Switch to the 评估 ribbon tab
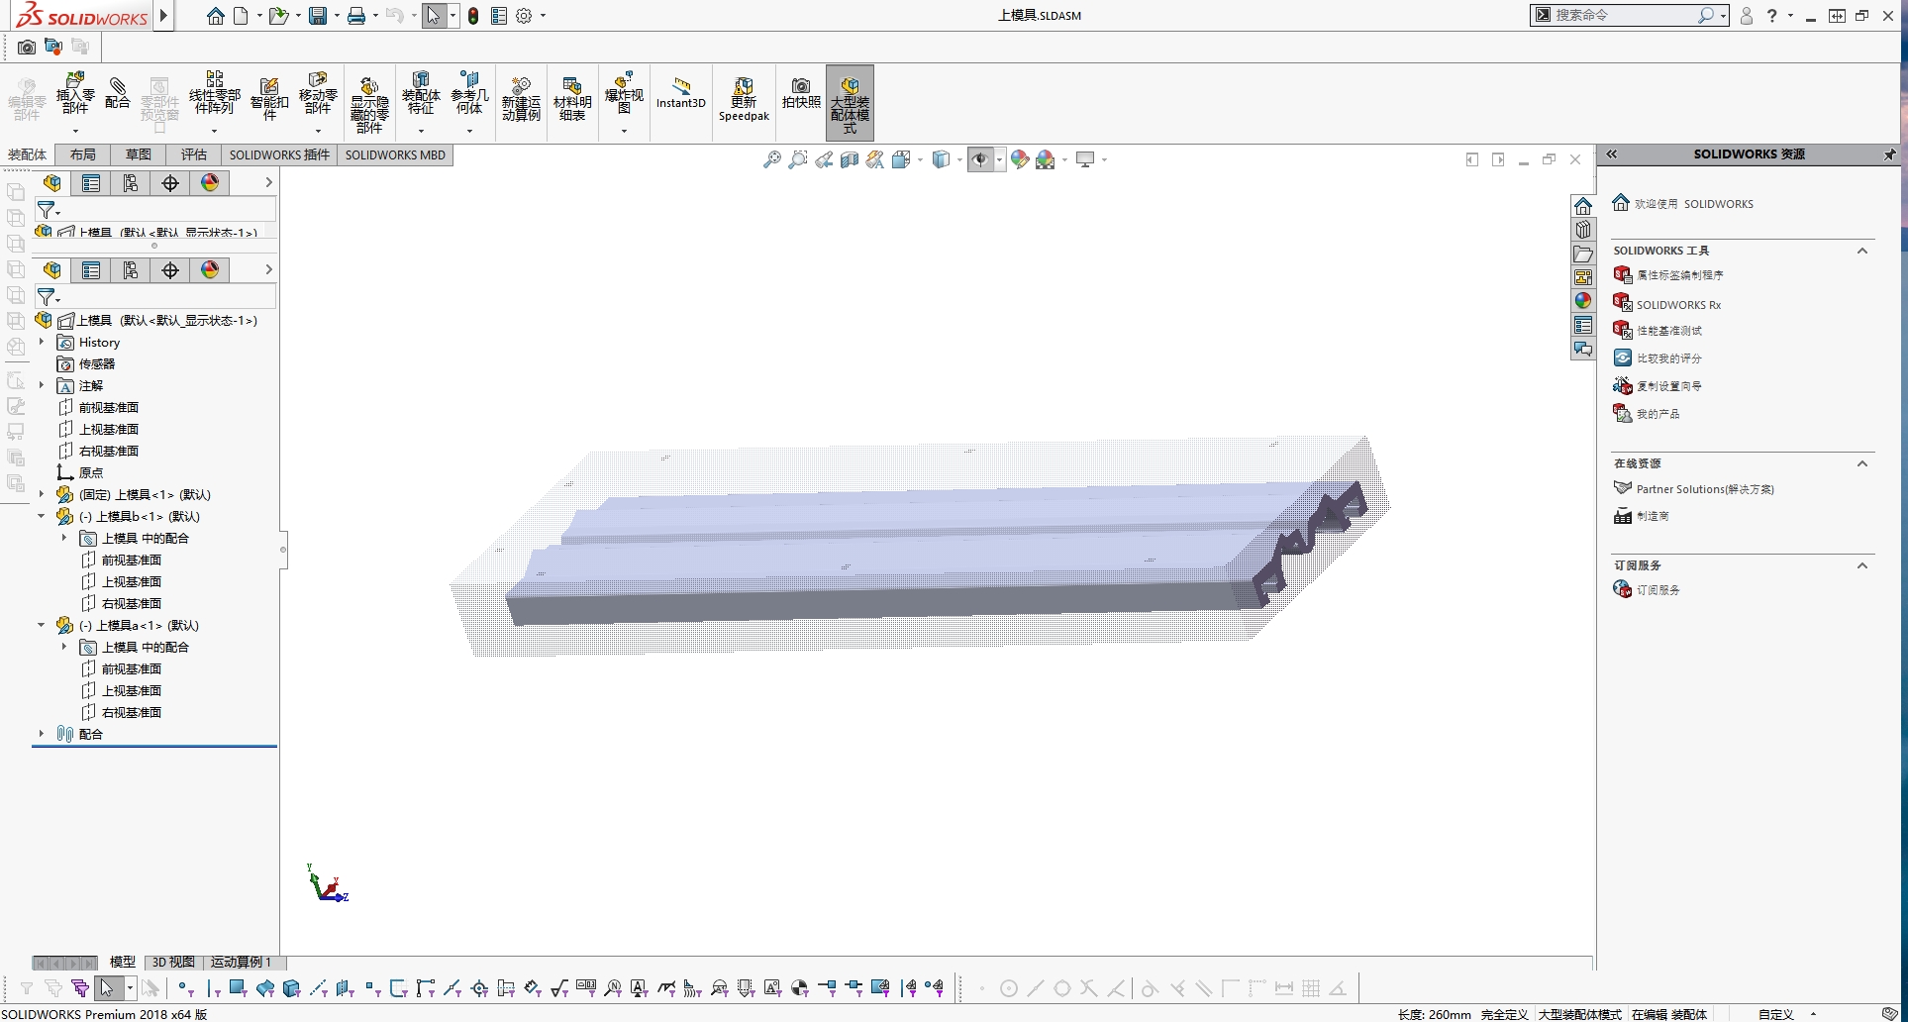Viewport: 1908px width, 1022px height. (x=194, y=154)
